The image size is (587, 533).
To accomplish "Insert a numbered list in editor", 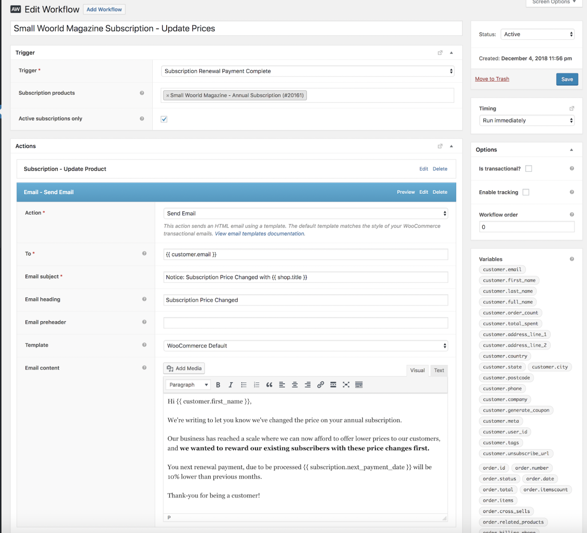I will [x=256, y=385].
